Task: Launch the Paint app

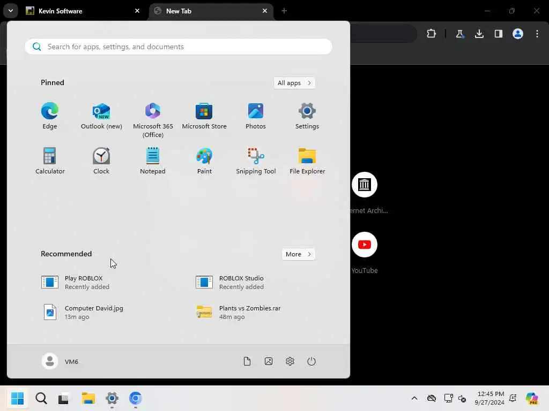Action: (204, 161)
